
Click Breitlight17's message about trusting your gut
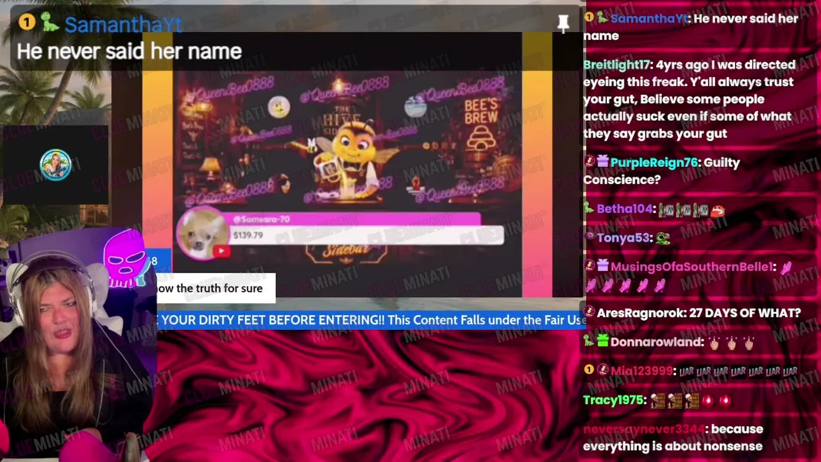pyautogui.click(x=690, y=99)
